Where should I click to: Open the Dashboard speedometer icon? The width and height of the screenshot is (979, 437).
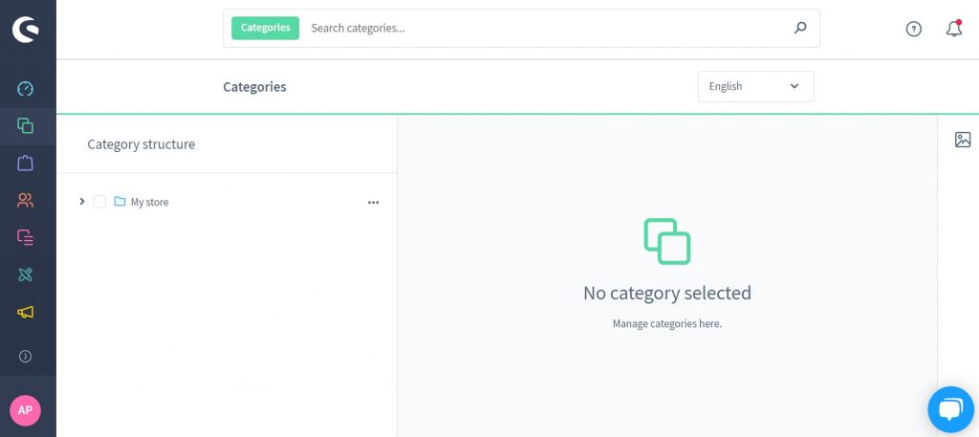click(25, 89)
